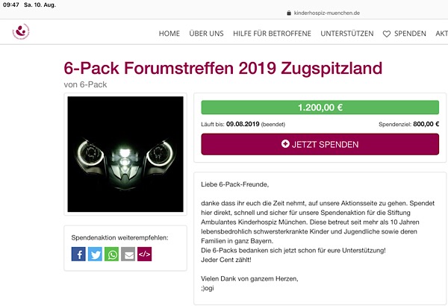
Task: Open the embed code icon
Action: (145, 254)
